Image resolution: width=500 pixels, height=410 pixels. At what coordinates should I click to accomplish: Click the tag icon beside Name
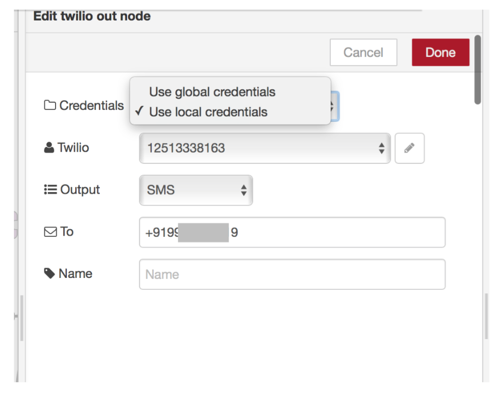pyautogui.click(x=49, y=273)
